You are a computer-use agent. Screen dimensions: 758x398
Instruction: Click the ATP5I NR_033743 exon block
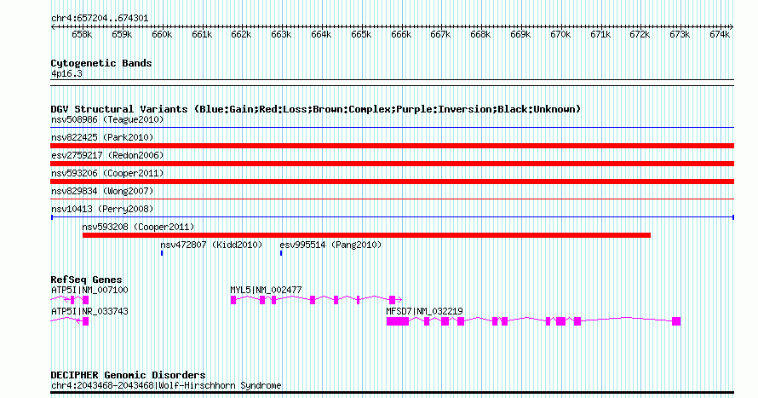coord(85,321)
